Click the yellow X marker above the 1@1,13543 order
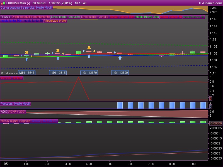This screenshot has width=223, height=167. 26,52
